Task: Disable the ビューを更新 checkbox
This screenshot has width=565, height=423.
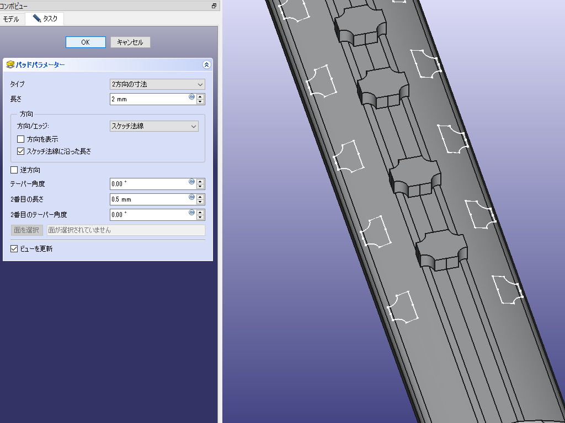Action: click(14, 249)
